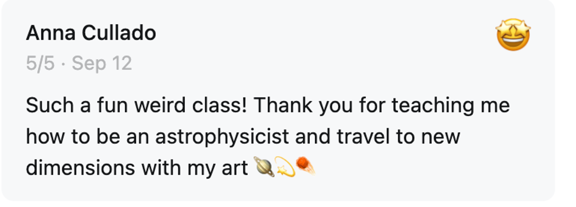Click the word "fun" in the review

click(112, 105)
